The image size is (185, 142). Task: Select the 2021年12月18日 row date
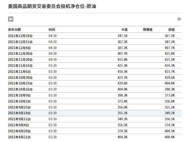pos(20,36)
